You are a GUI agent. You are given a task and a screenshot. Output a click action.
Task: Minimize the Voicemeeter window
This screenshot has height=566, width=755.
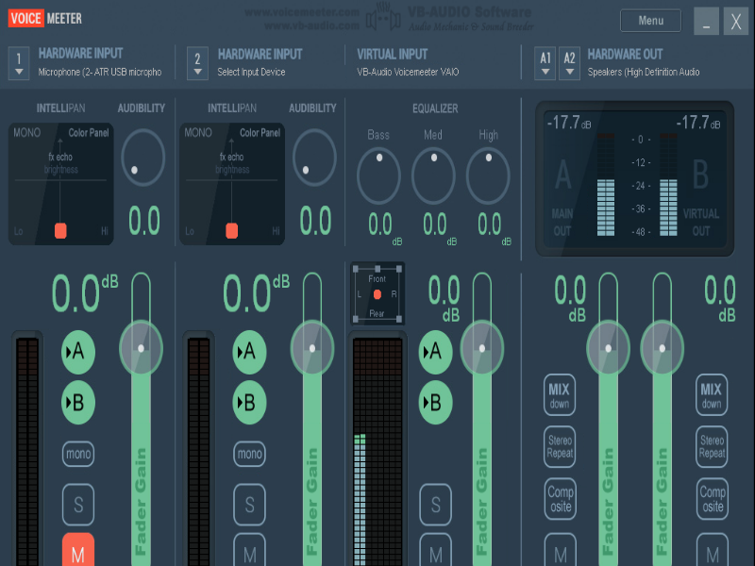(706, 21)
